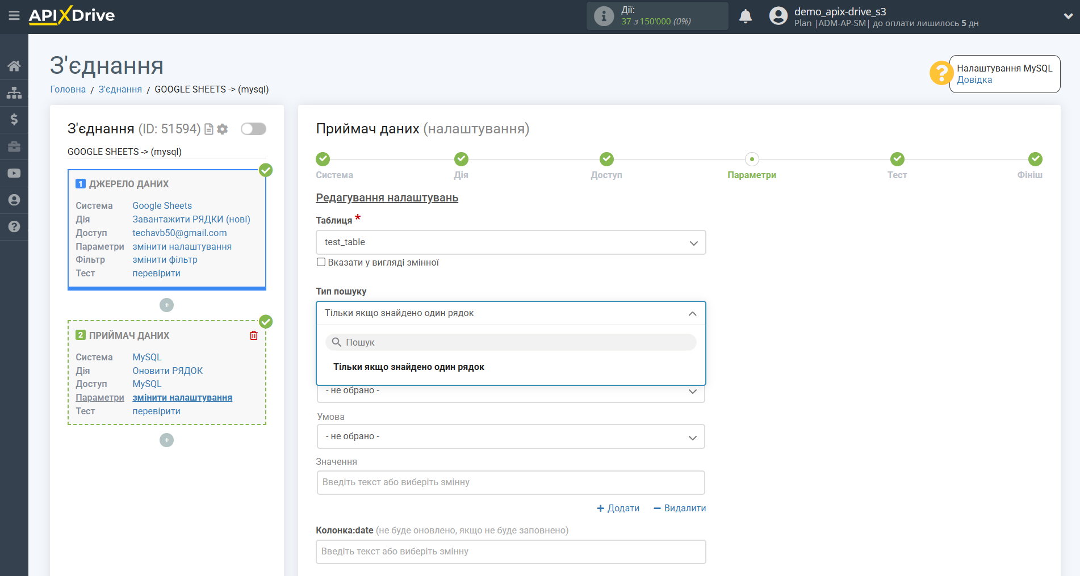The height and width of the screenshot is (576, 1080).
Task: Select 'Тільки якщо знайдено один рядок' option
Action: pos(409,367)
